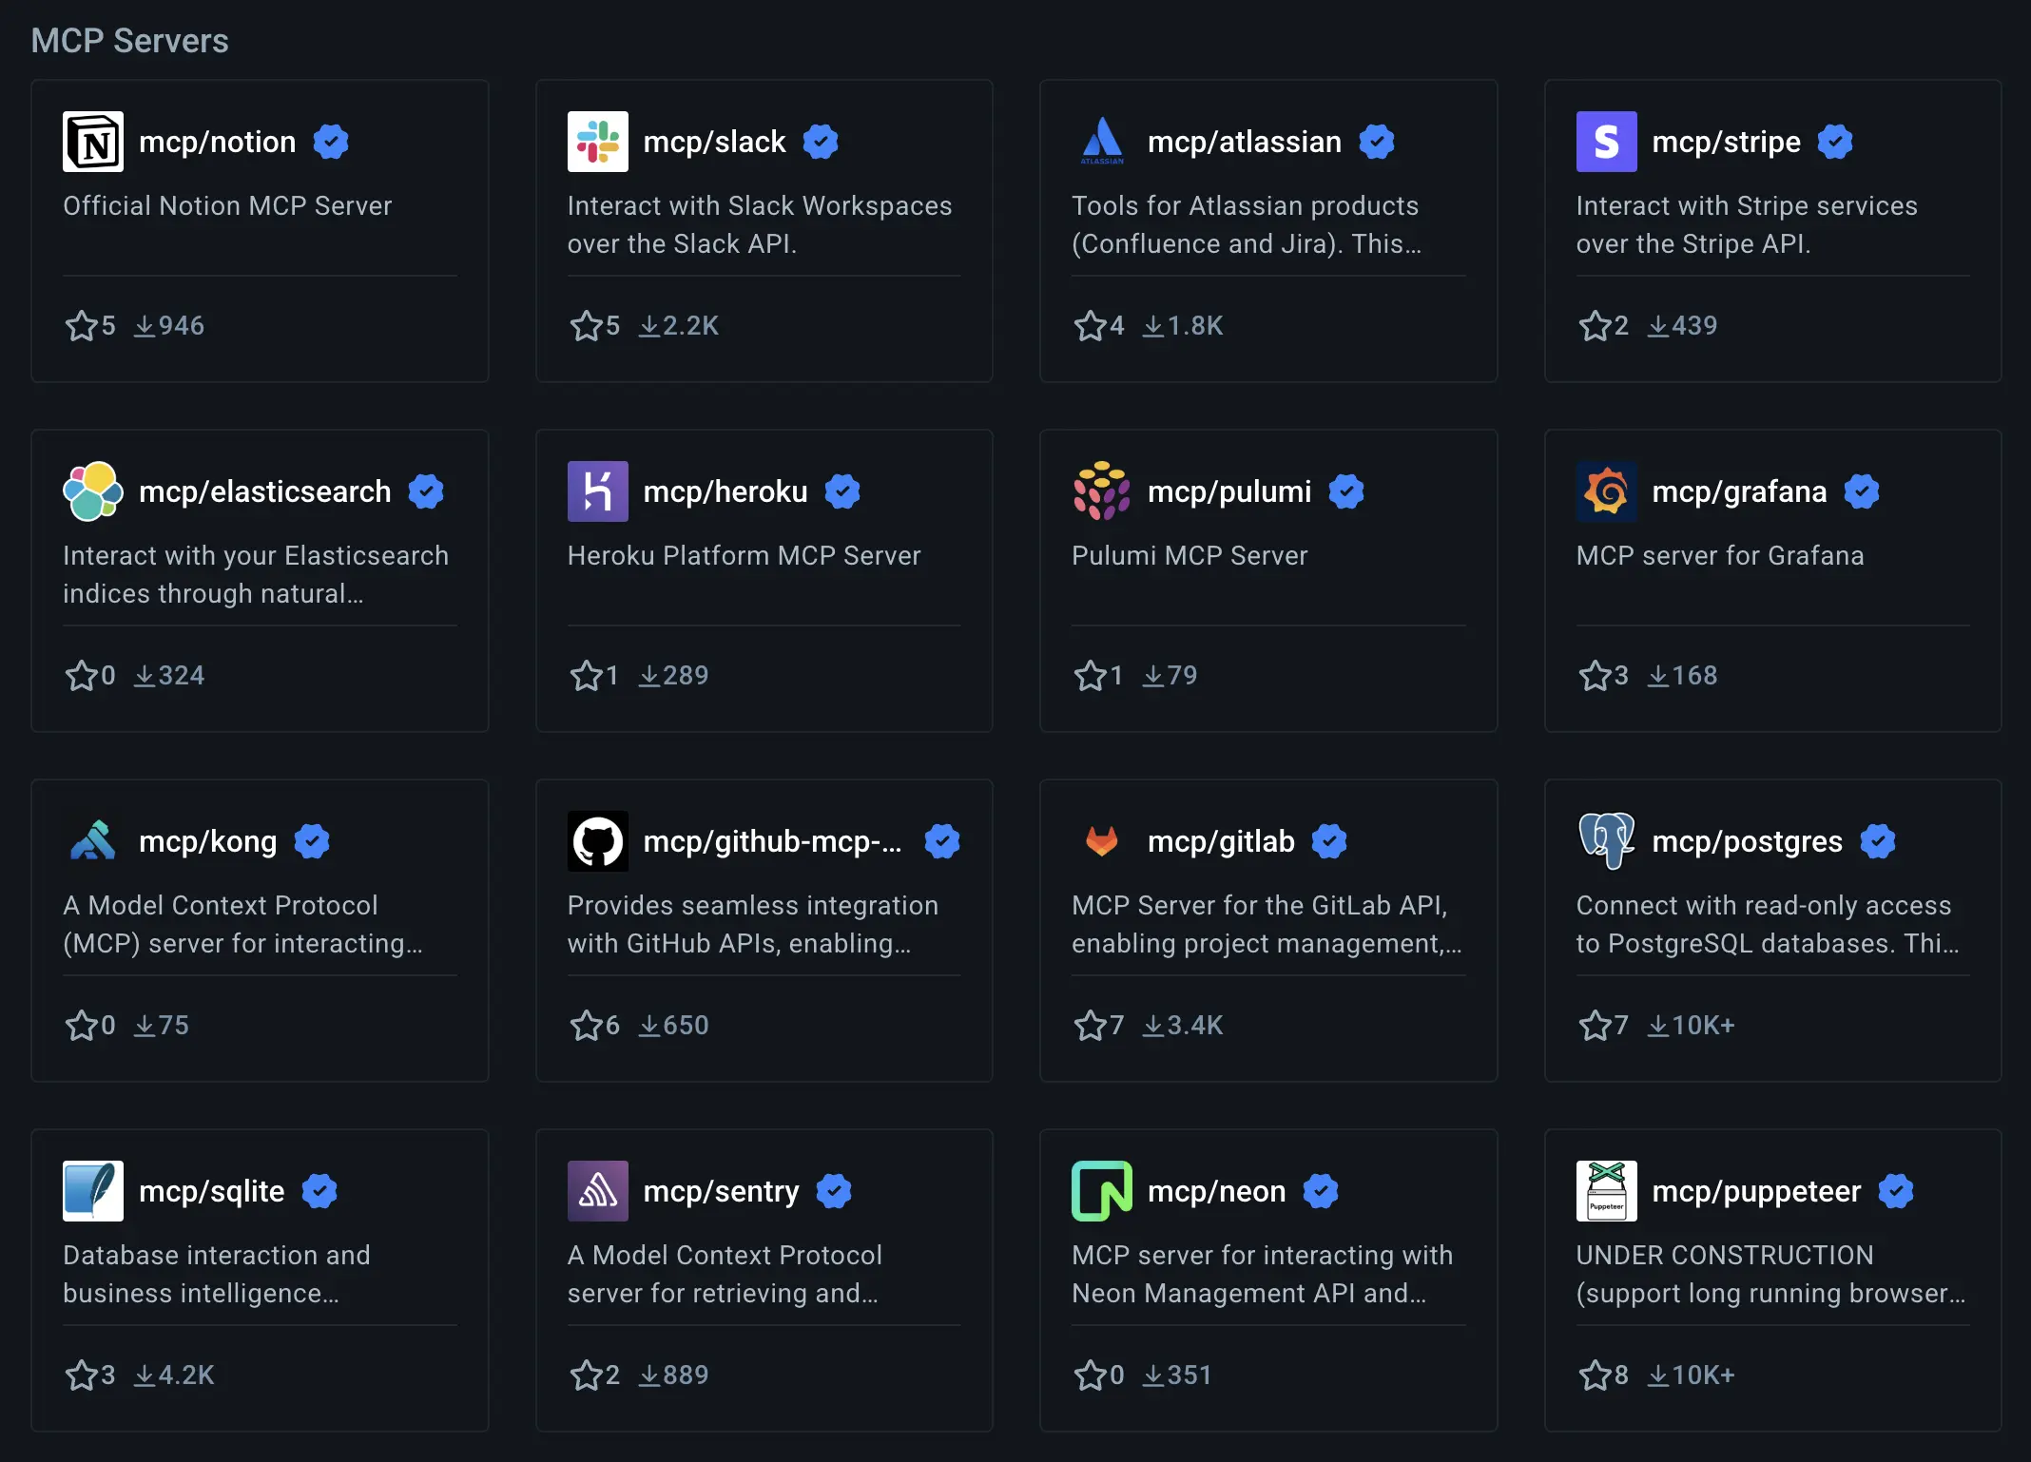Screen dimensions: 2031x1462
Task: Click the star icon on mcp/gitlab card
Action: point(1090,1026)
